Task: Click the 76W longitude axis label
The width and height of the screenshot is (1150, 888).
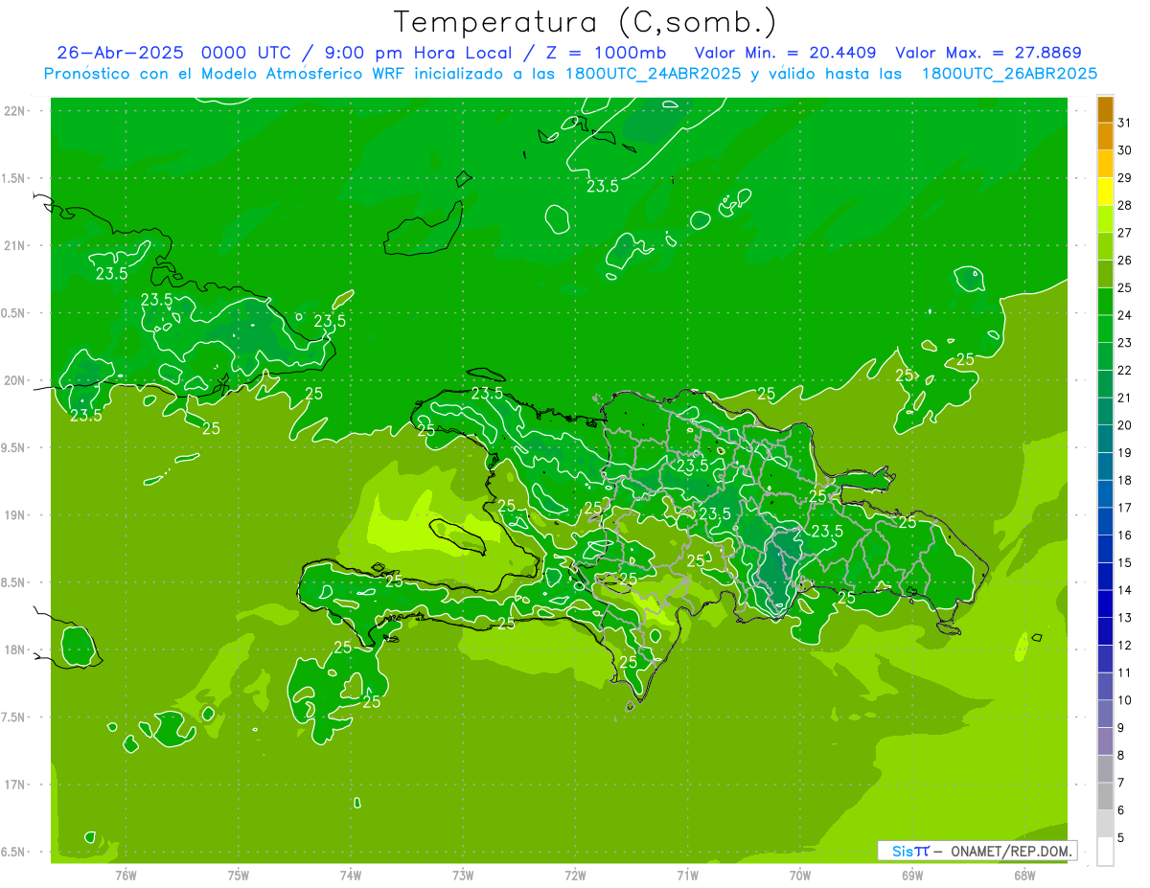Action: pyautogui.click(x=126, y=875)
